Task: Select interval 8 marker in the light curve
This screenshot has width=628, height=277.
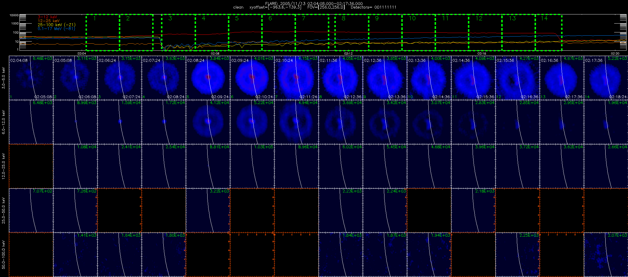Action: point(343,18)
